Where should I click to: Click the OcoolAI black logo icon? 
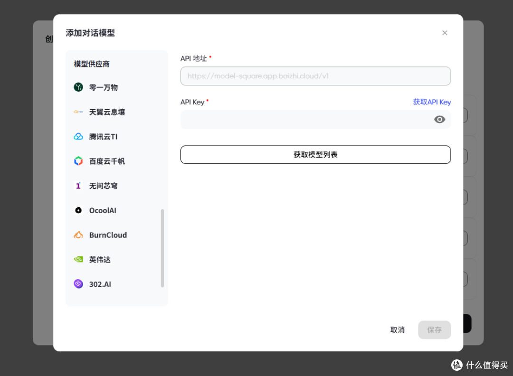(78, 210)
